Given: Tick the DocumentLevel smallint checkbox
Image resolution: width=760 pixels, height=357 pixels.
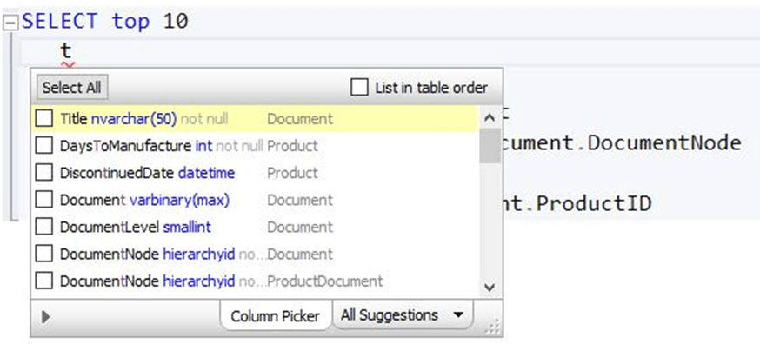Looking at the screenshot, I should (43, 227).
